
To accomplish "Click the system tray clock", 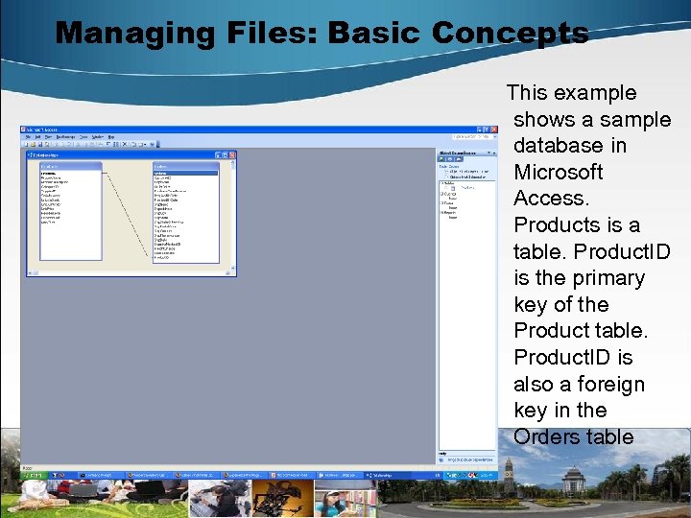I will (x=488, y=475).
